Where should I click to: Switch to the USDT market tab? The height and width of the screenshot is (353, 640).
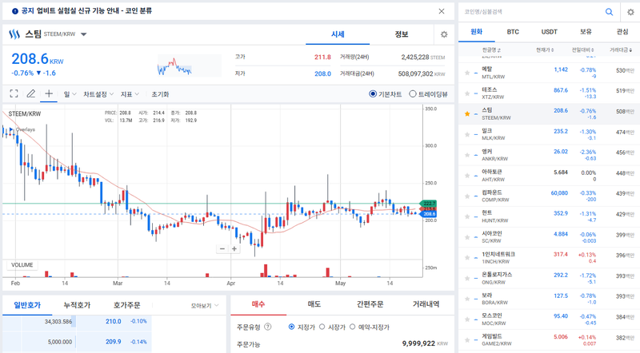(x=550, y=32)
